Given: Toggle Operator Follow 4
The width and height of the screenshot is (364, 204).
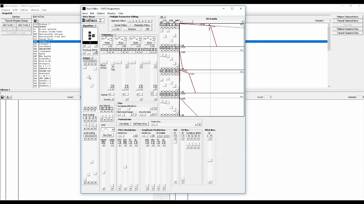Looking at the screenshot, I should tap(149, 21).
